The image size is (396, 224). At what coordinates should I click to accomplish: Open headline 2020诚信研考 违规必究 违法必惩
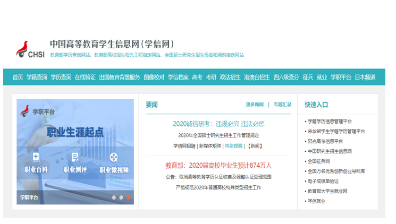click(x=218, y=124)
